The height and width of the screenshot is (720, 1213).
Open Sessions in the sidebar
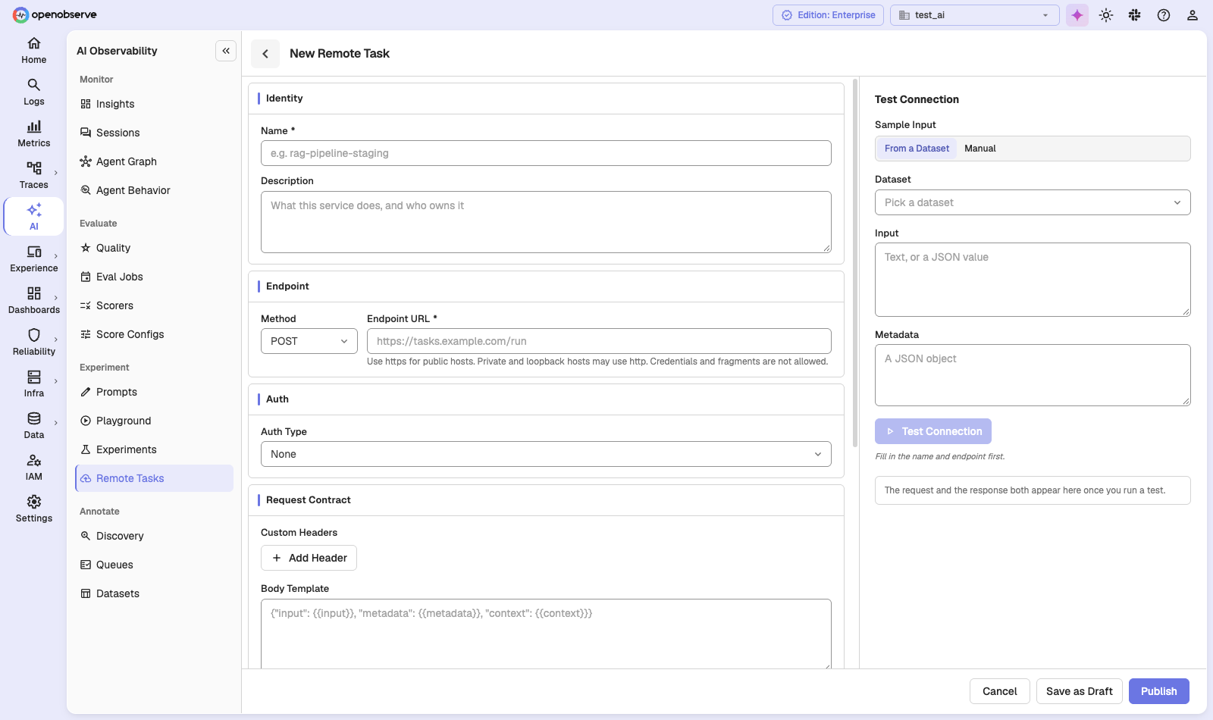pyautogui.click(x=154, y=133)
